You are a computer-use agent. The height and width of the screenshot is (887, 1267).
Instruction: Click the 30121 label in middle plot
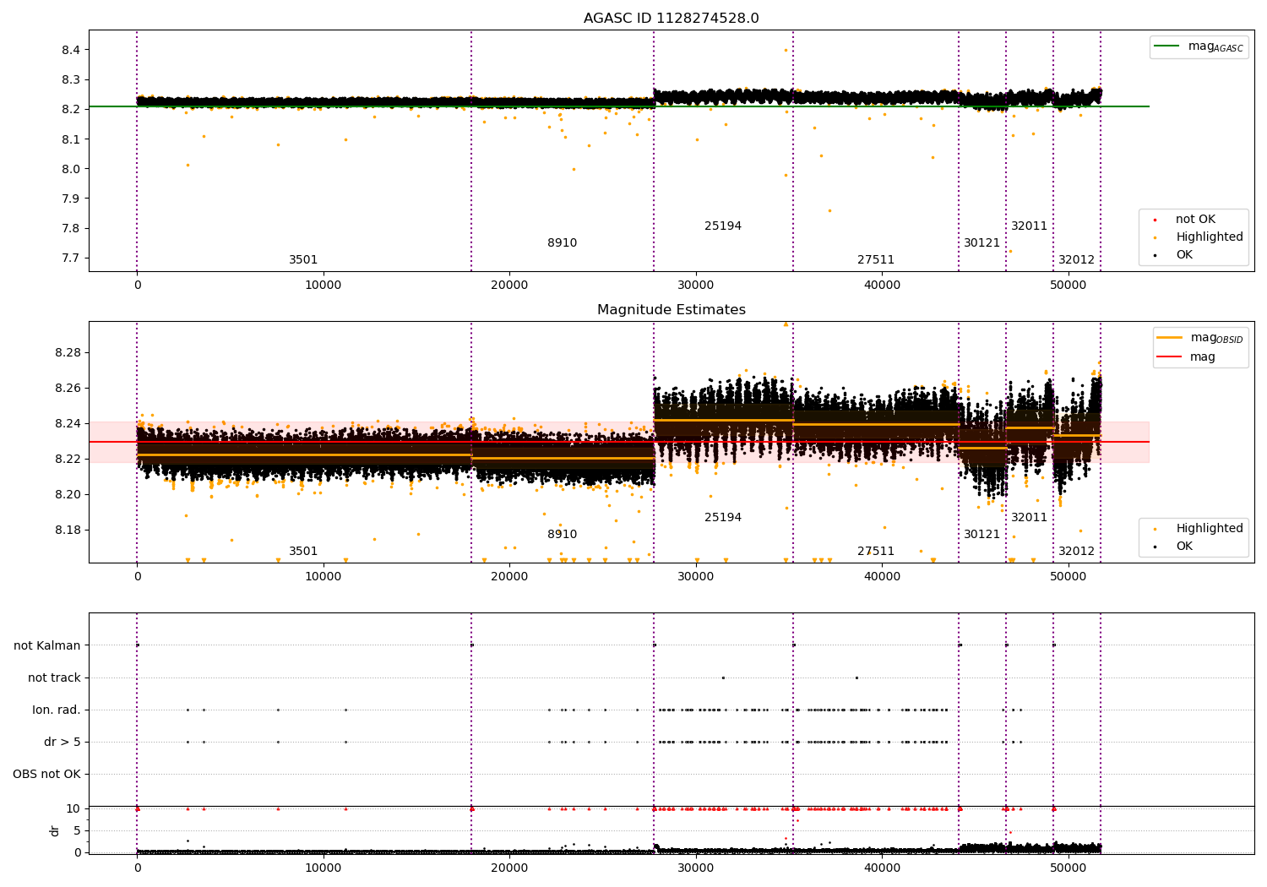982,535
